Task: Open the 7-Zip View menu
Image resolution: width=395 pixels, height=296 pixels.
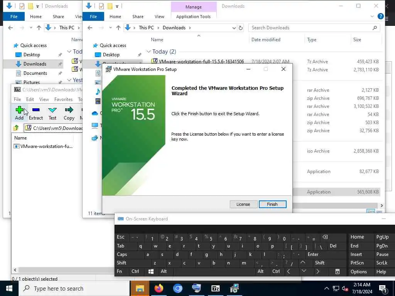Action: pyautogui.click(x=44, y=99)
